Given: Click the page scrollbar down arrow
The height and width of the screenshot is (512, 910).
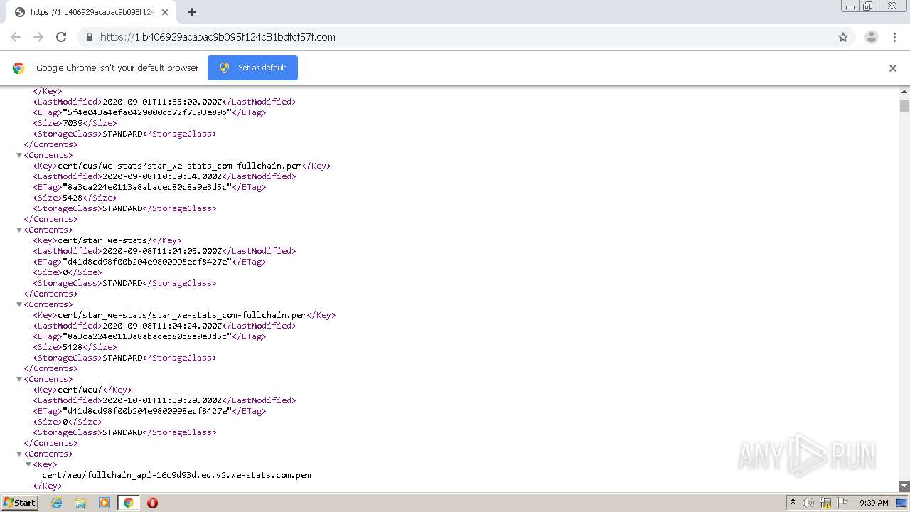Looking at the screenshot, I should tap(904, 486).
